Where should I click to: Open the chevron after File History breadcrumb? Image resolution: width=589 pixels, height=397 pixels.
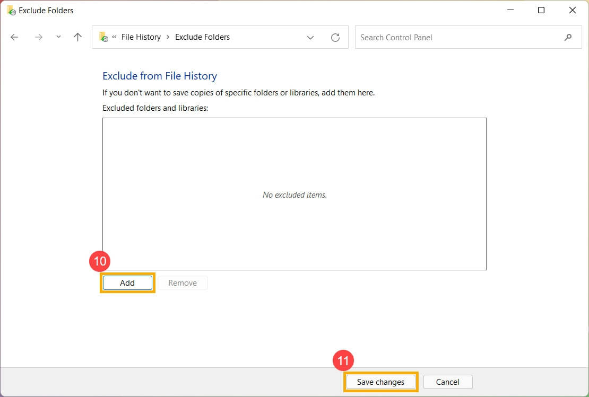[168, 37]
